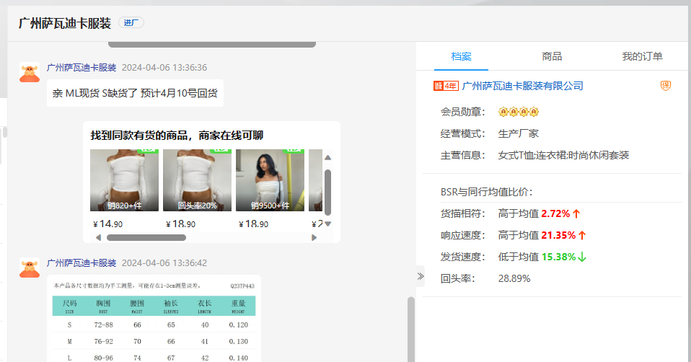691x362 pixels.
Task: Click the shield certification icon beside company name
Action: [666, 86]
